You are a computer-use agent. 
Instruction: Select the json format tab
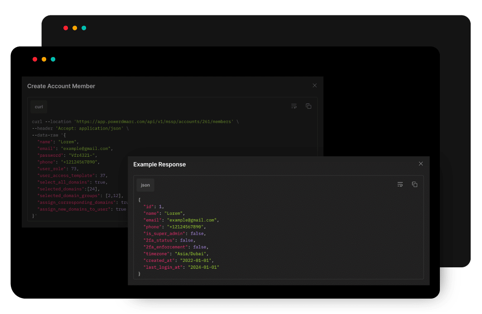pos(145,185)
